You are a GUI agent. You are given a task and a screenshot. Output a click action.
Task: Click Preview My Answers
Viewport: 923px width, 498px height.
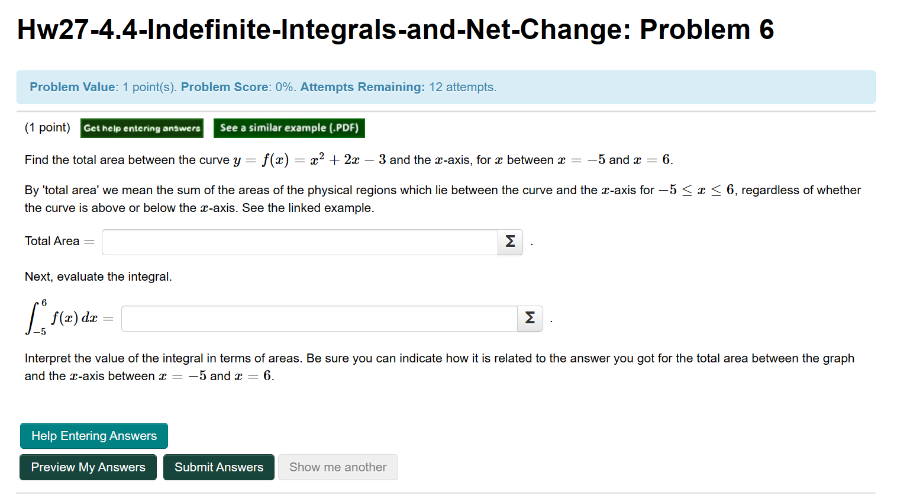(x=88, y=467)
